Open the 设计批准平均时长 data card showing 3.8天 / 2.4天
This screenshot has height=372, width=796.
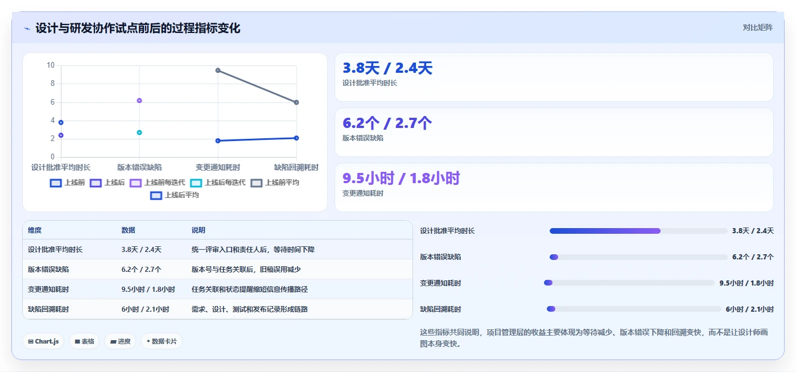(554, 77)
